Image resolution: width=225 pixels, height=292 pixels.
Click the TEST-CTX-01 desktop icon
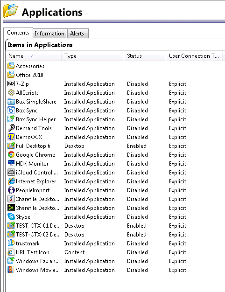11,225
